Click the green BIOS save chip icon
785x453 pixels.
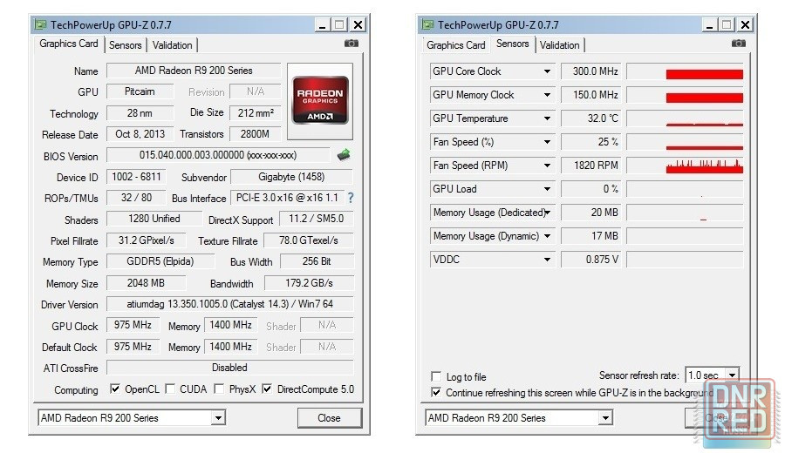pos(345,155)
